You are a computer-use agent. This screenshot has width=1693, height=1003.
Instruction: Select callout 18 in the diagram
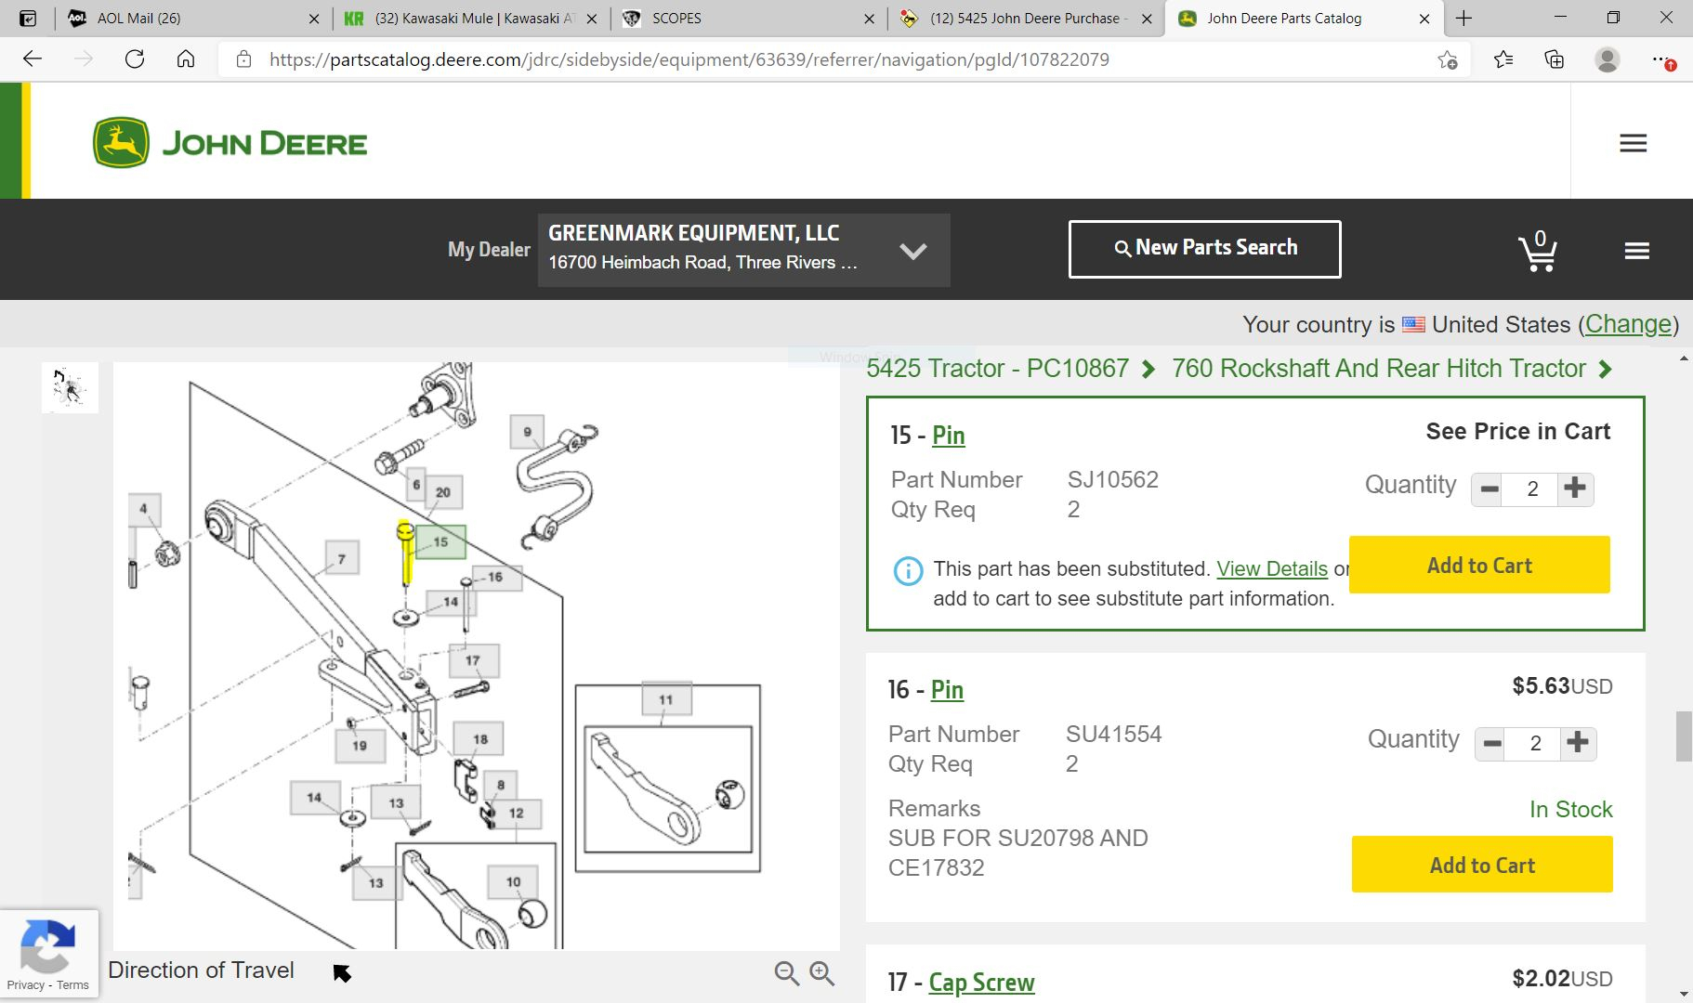[x=479, y=739]
